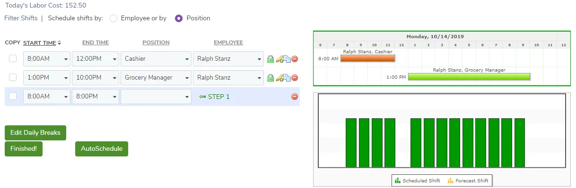This screenshot has height=188, width=576.
Task: Click the lock icon on Cashier row
Action: (x=271, y=59)
